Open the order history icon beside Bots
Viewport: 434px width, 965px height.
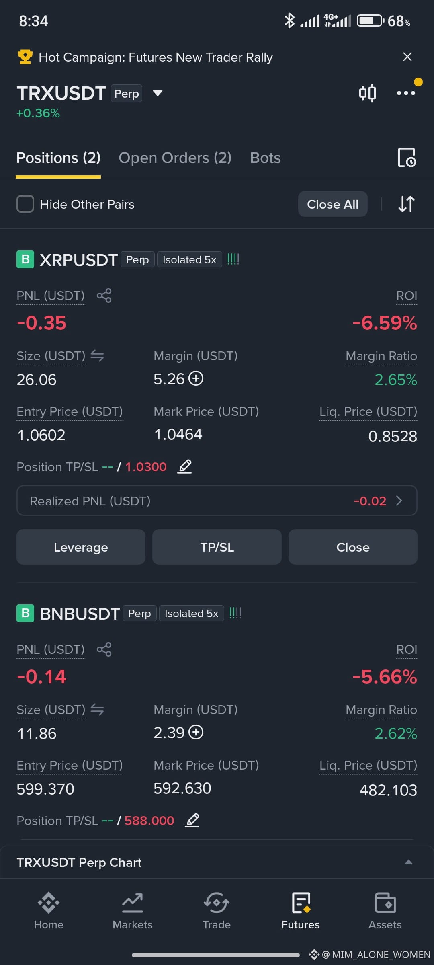tap(407, 158)
